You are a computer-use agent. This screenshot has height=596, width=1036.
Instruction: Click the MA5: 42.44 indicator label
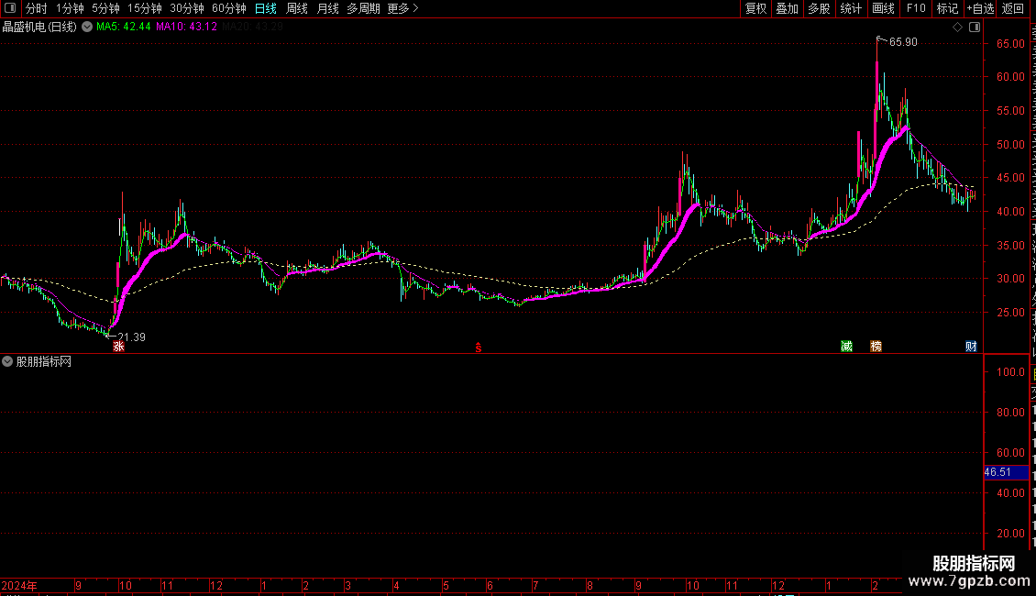point(124,27)
